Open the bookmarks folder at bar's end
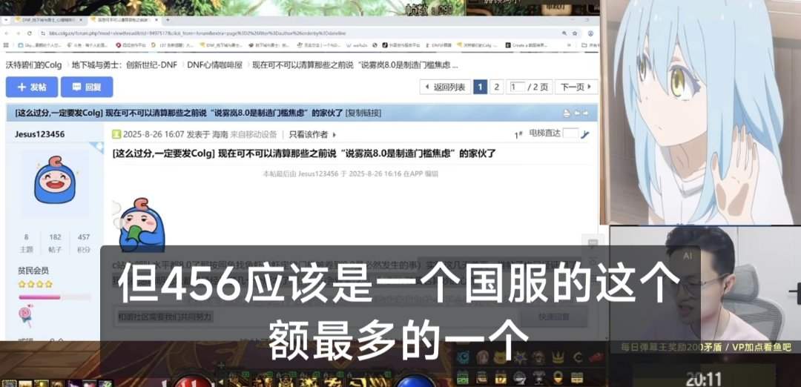The image size is (801, 387). (590, 45)
